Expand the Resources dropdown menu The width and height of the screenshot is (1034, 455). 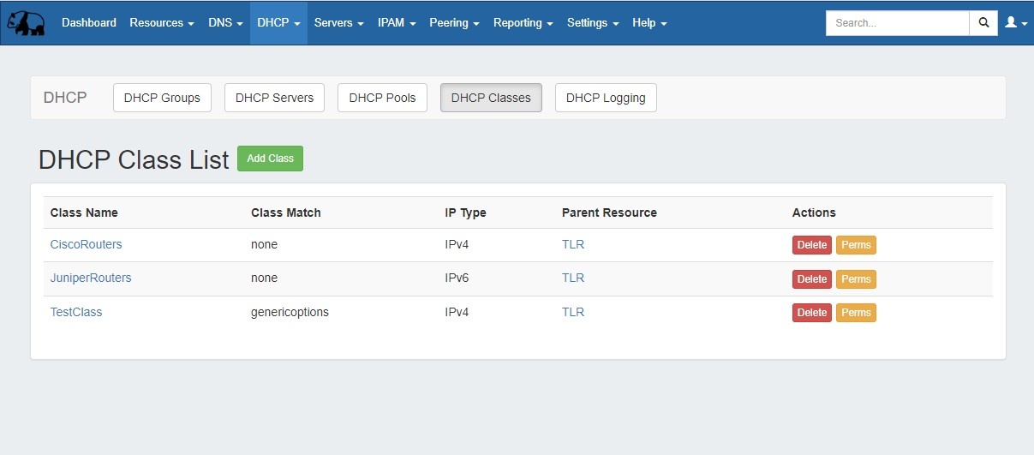point(161,23)
